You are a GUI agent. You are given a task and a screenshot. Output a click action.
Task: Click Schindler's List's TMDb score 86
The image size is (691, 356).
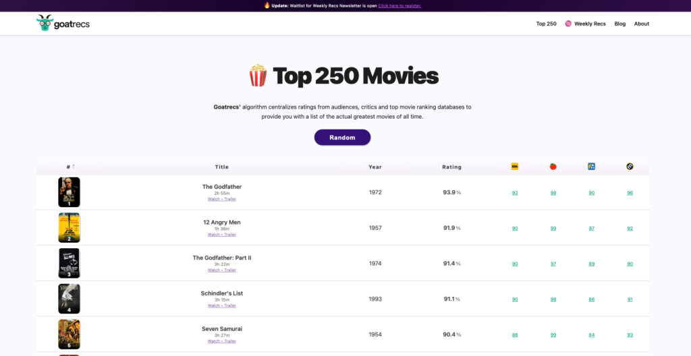click(x=591, y=299)
